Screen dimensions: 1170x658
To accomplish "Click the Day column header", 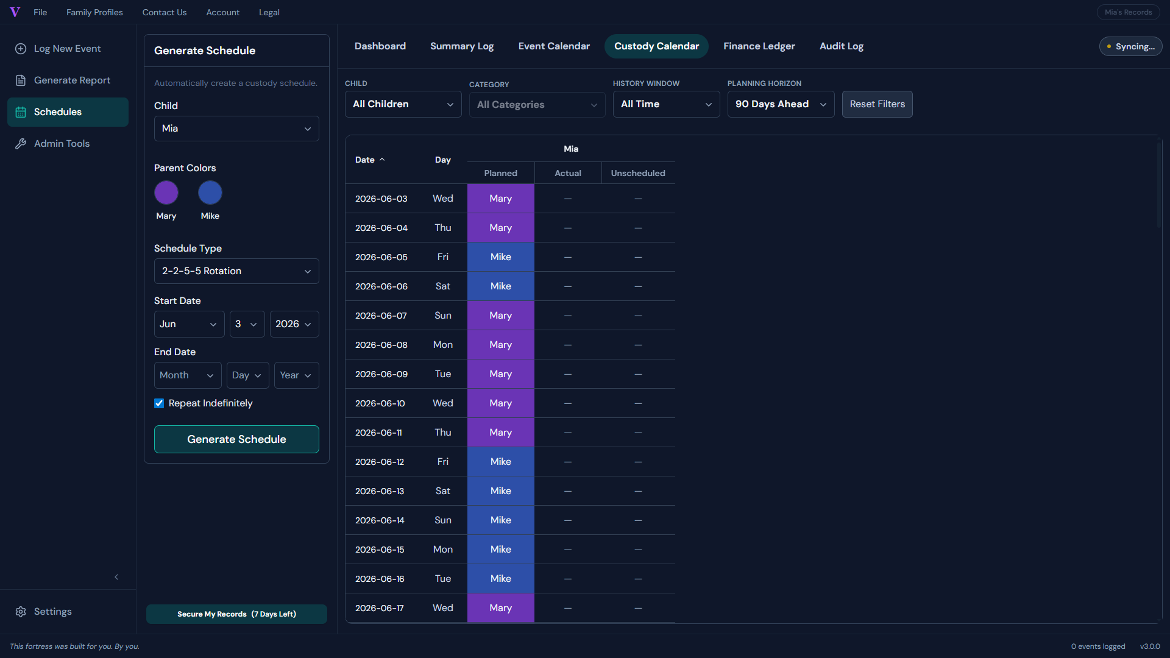I will tap(443, 160).
